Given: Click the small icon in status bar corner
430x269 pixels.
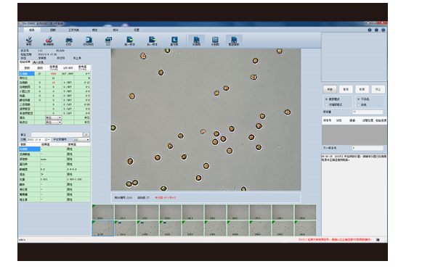Looking at the screenshot, I should (378, 239).
